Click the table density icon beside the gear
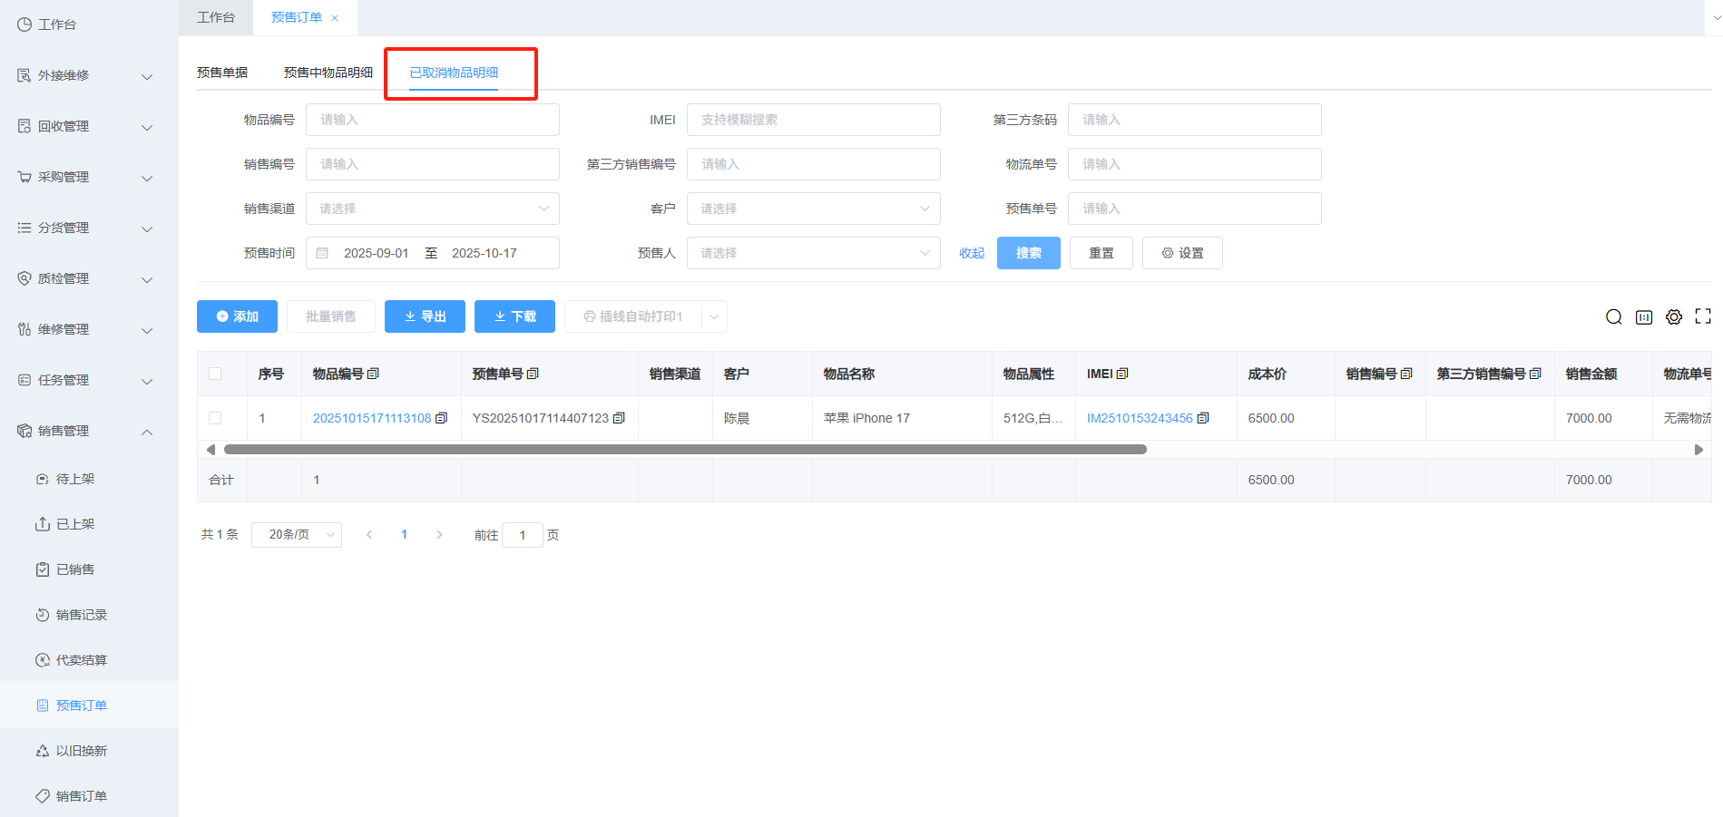Image resolution: width=1723 pixels, height=817 pixels. [1643, 316]
